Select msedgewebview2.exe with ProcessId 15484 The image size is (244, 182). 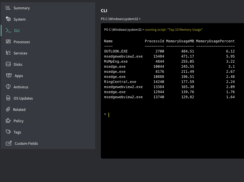coord(123,56)
